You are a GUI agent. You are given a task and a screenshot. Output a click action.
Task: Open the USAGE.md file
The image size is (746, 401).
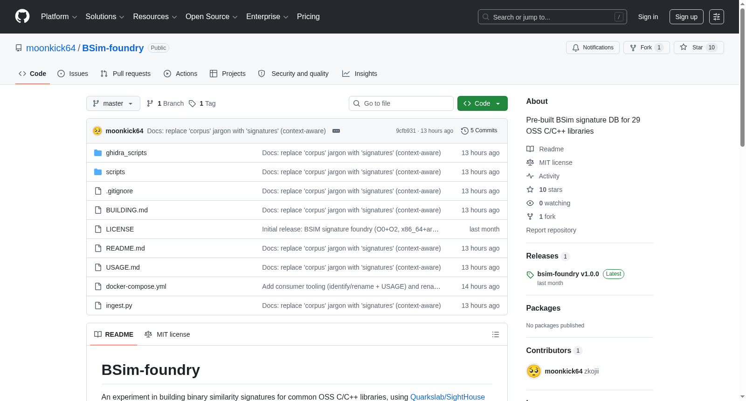(x=123, y=267)
